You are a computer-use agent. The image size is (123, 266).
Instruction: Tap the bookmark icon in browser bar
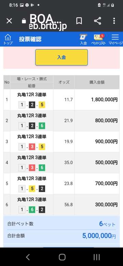pos(79,21)
